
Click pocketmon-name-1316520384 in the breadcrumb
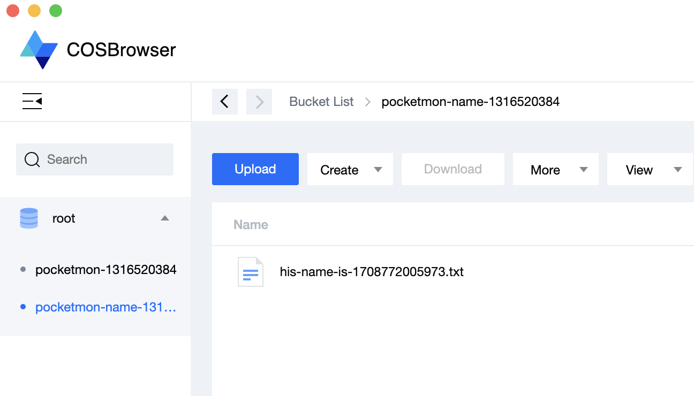coord(471,102)
